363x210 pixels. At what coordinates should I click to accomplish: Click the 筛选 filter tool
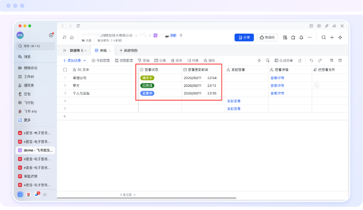144,61
